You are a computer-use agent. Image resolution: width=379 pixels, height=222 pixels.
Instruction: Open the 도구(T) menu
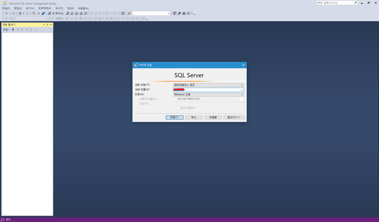(x=59, y=8)
